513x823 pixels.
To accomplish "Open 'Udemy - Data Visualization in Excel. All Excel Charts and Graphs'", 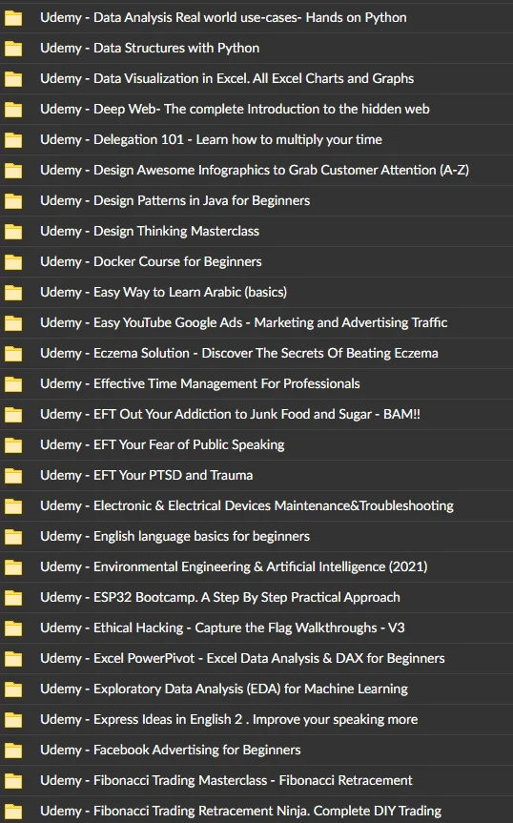I will [227, 78].
